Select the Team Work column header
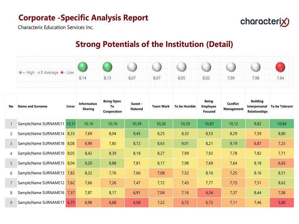 [x=161, y=106]
